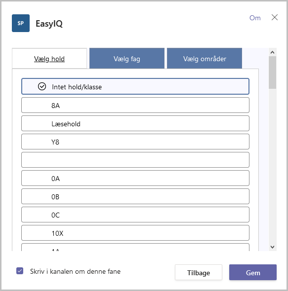Go back with the Tilbage button

point(199,272)
